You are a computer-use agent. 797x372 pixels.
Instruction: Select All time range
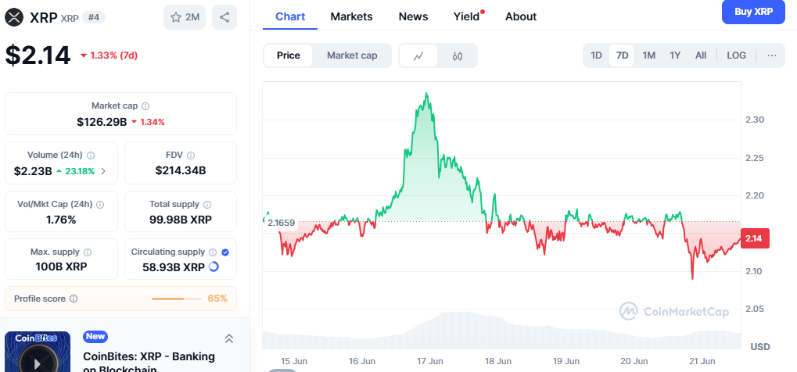[701, 55]
